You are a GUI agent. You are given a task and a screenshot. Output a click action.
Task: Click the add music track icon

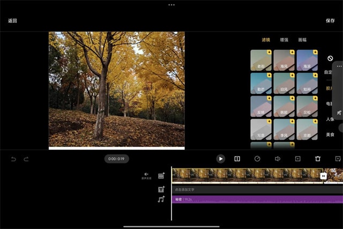[161, 200]
